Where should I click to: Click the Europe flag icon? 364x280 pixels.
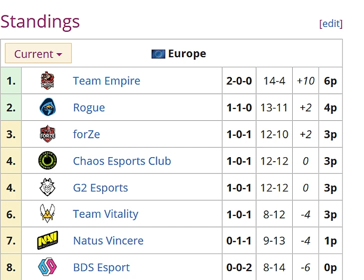click(158, 54)
